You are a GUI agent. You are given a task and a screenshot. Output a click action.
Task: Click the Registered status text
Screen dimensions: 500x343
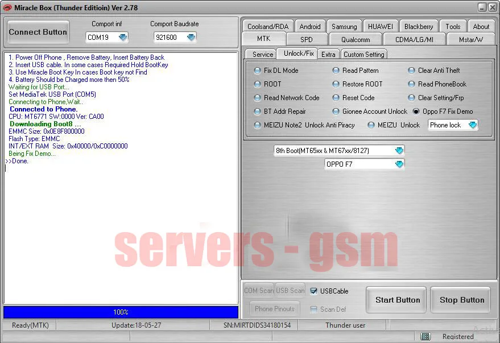coord(458,336)
